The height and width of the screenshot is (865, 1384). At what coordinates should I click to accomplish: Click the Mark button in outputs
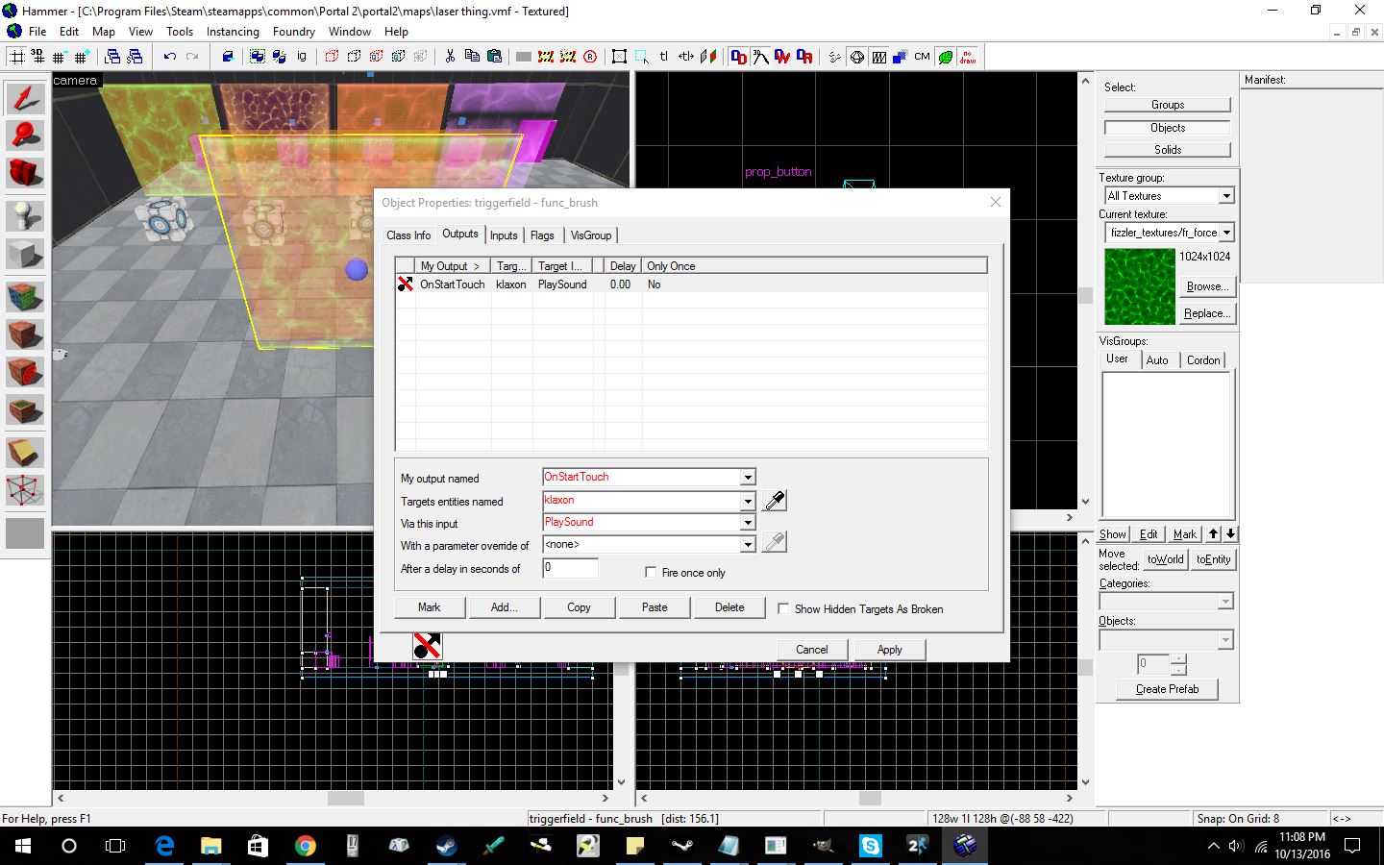click(429, 607)
